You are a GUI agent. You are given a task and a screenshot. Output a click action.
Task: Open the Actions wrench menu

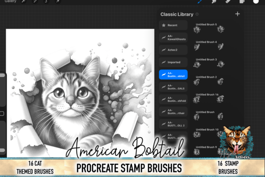click(x=23, y=1)
